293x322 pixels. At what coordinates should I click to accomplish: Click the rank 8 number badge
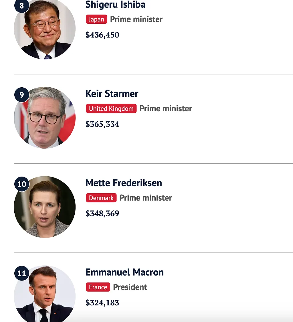(21, 5)
